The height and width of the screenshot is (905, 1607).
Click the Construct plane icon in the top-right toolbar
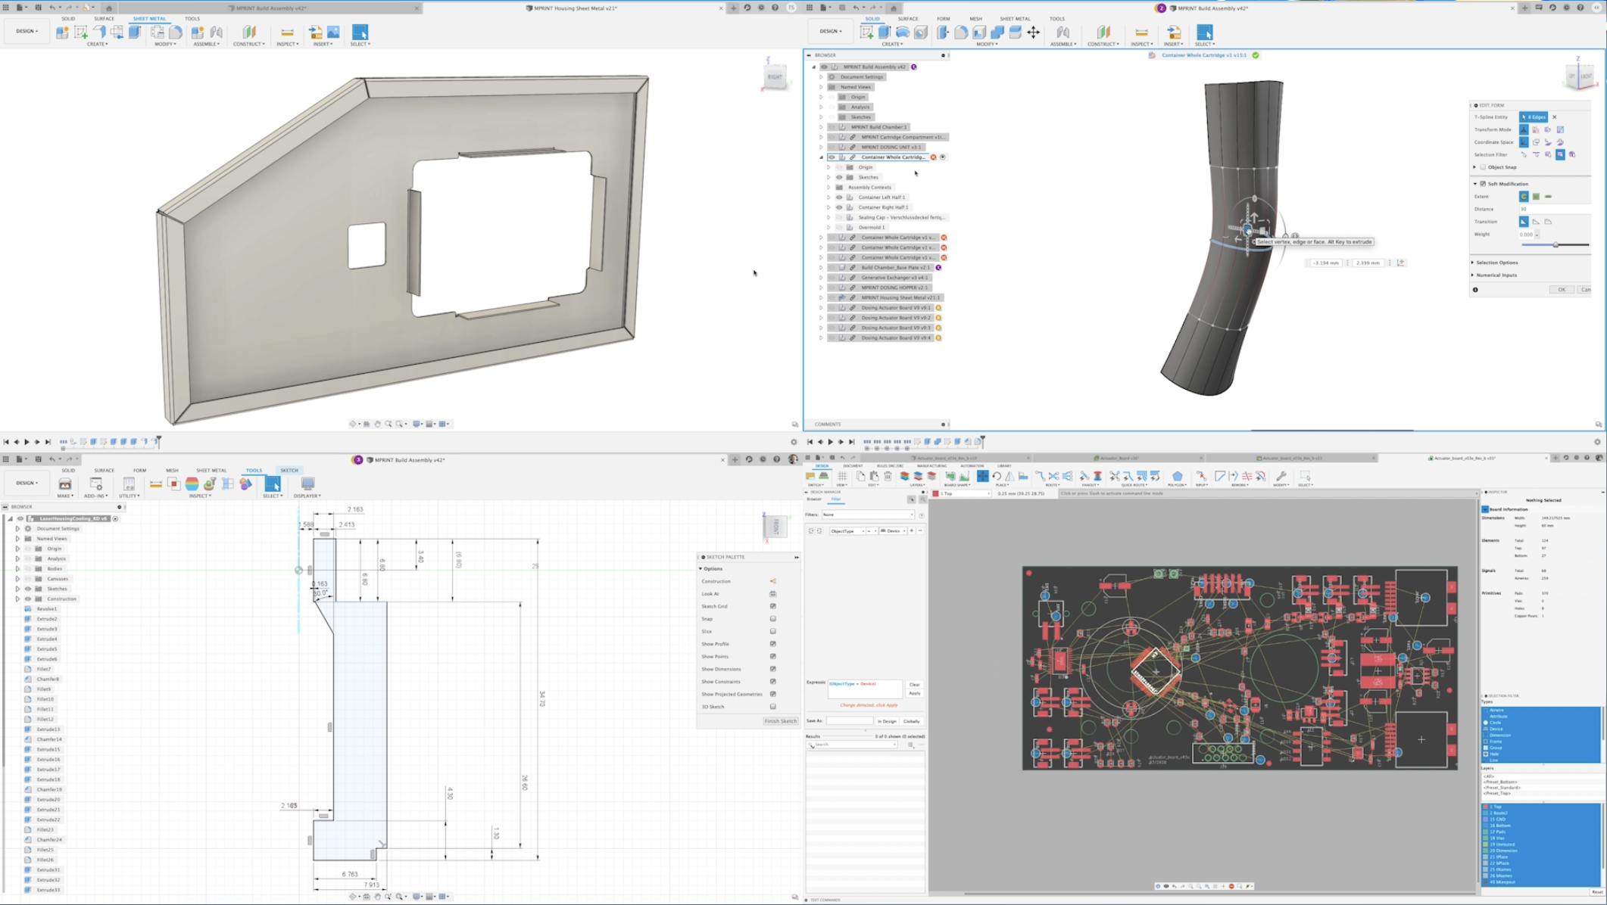pyautogui.click(x=1103, y=33)
